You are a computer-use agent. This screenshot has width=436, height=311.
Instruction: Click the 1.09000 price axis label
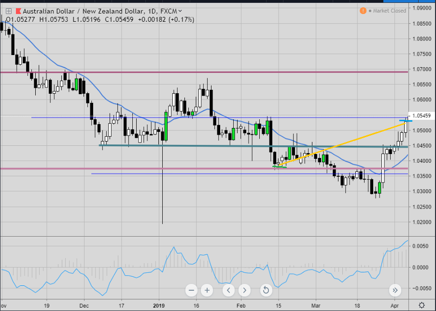(422, 8)
